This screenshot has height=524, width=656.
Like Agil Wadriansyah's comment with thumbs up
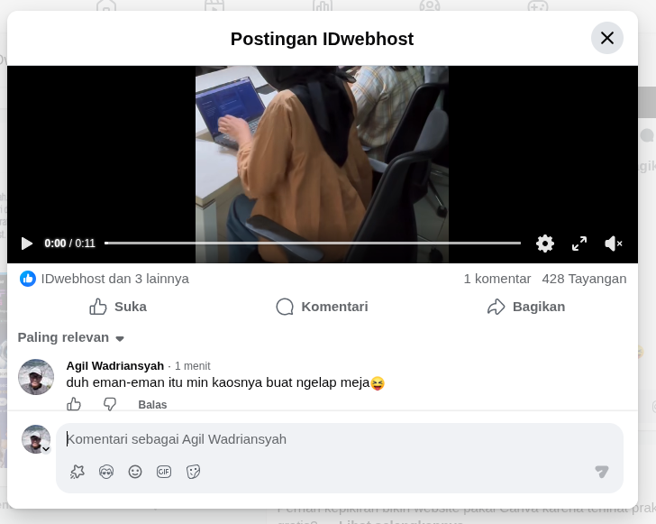[x=74, y=404]
